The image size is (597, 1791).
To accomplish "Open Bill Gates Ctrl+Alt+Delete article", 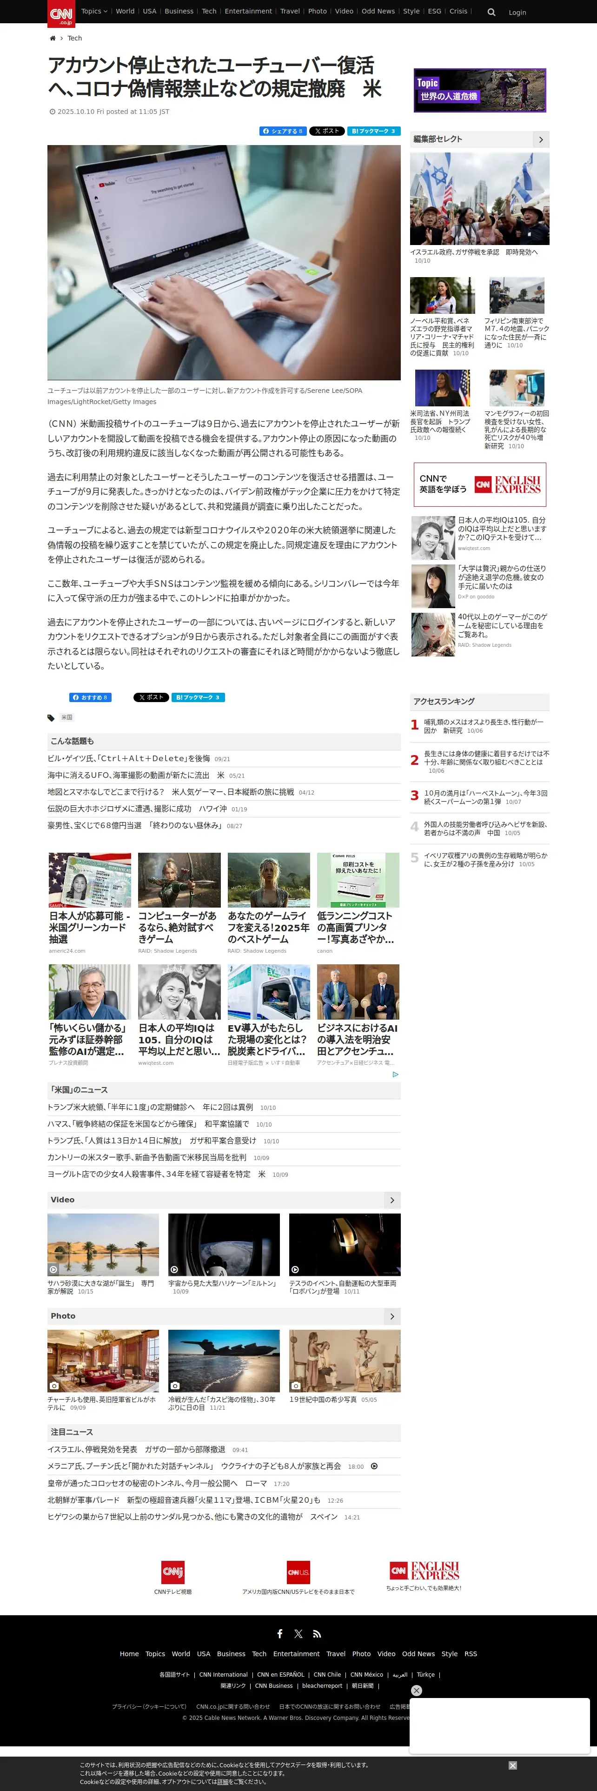I will [x=129, y=758].
